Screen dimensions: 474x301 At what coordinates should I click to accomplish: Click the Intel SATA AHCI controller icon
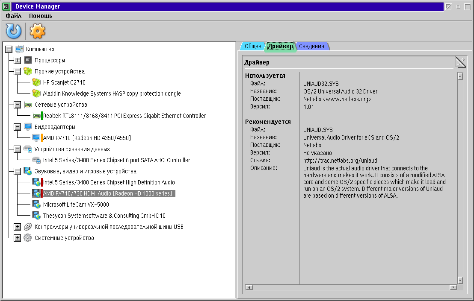(36, 160)
